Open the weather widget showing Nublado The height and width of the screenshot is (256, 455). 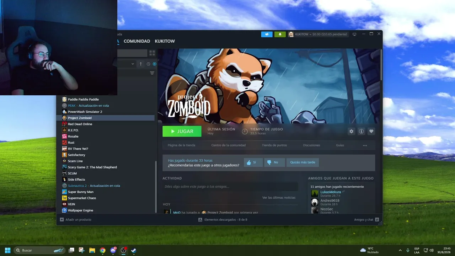coord(369,250)
